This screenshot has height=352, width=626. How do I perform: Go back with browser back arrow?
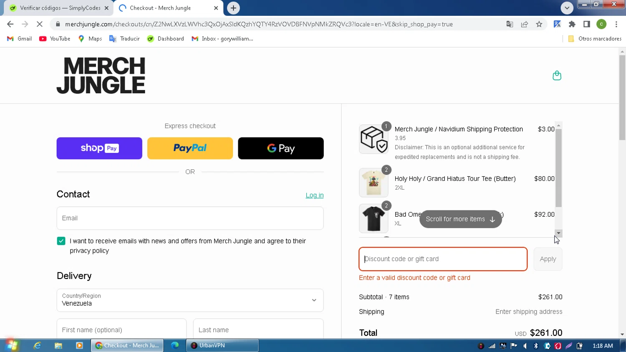point(10,24)
